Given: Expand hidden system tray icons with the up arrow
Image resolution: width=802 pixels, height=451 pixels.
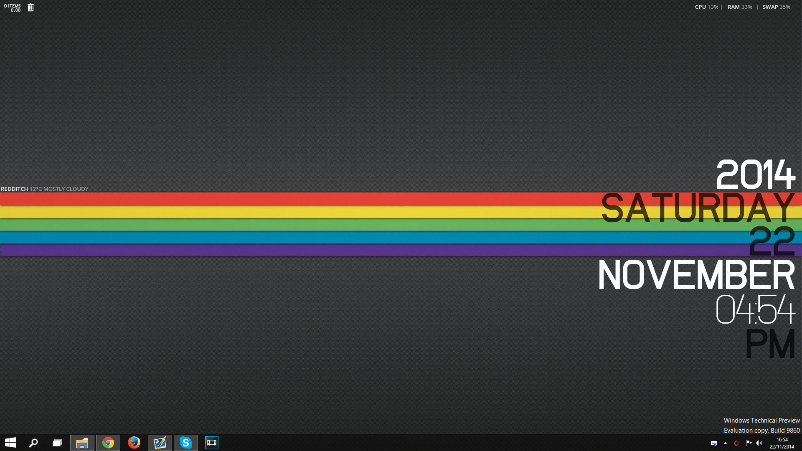Looking at the screenshot, I should [726, 443].
